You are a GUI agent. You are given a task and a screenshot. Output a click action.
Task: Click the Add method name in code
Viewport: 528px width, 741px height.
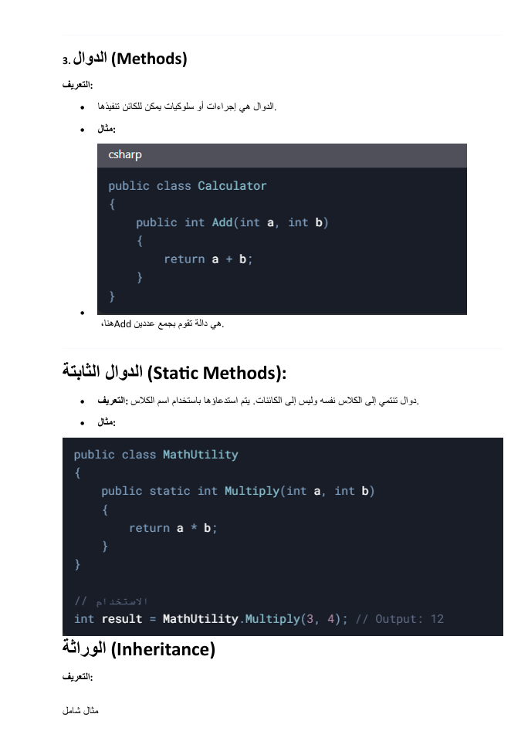[222, 222]
